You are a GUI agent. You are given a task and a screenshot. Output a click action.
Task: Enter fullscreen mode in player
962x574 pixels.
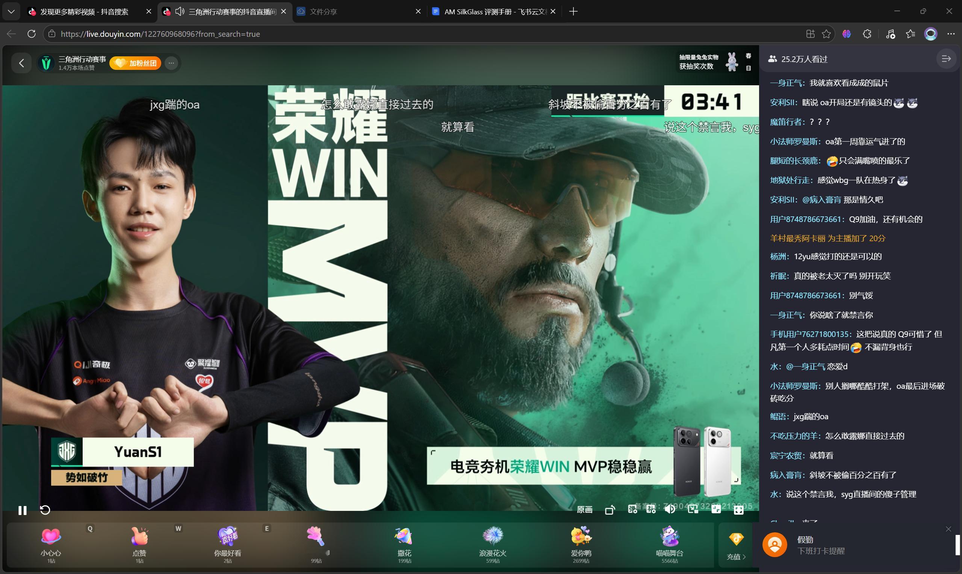click(x=738, y=510)
